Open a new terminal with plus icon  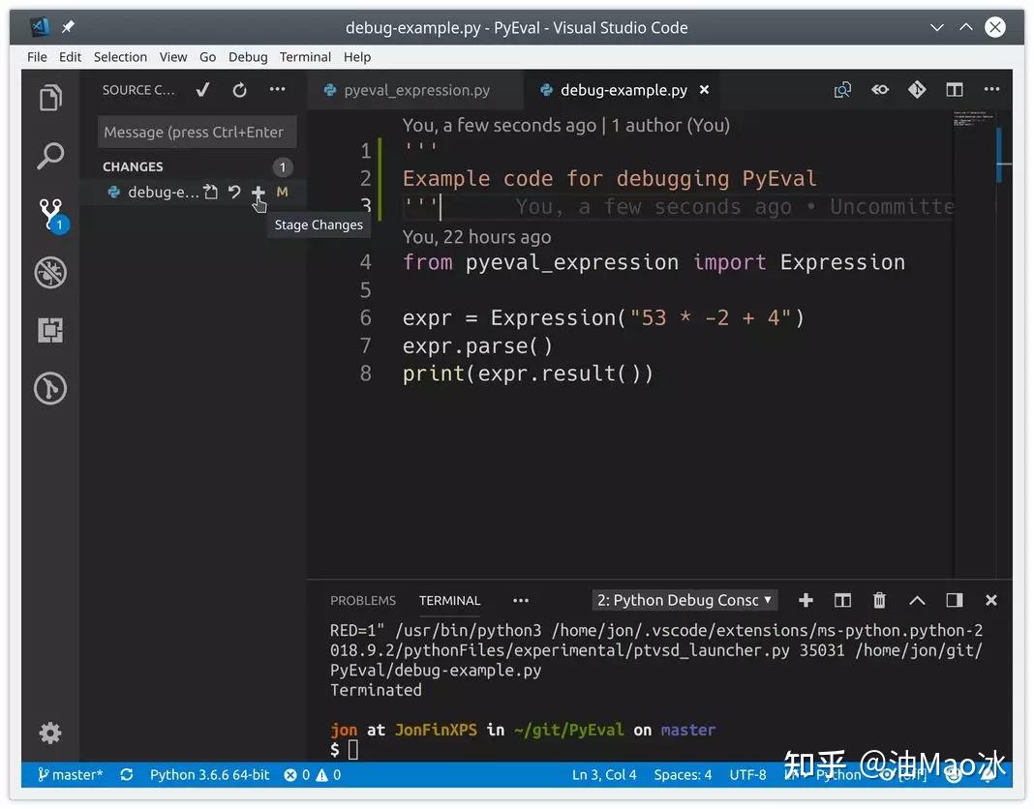(806, 600)
